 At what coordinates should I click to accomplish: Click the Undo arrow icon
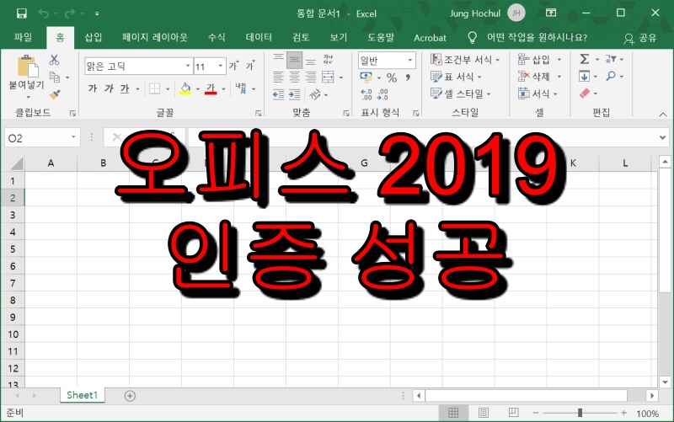tap(44, 13)
